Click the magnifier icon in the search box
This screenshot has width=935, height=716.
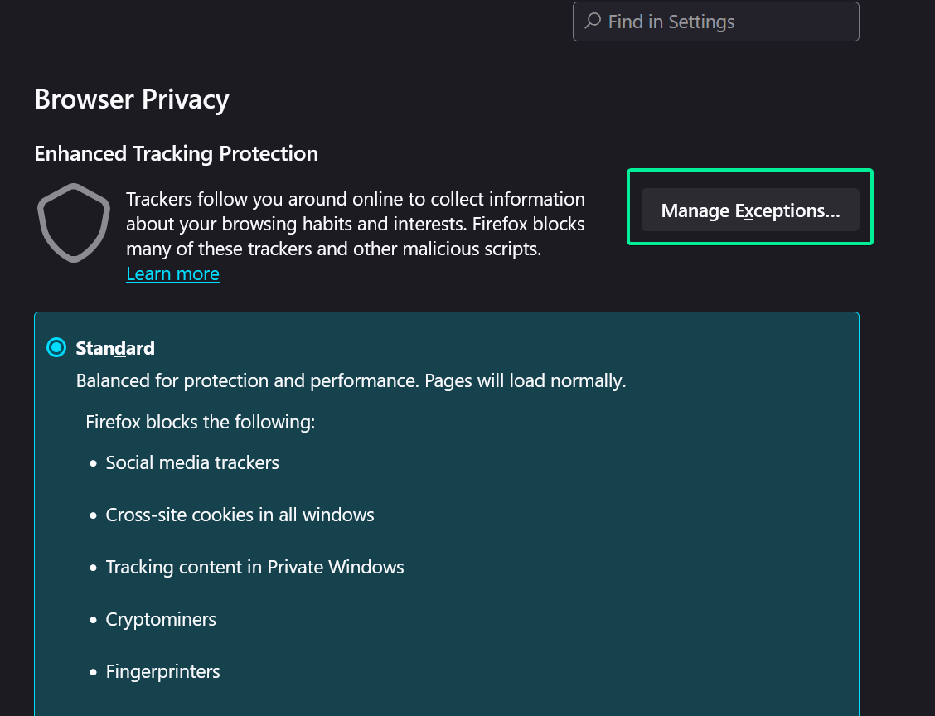click(593, 22)
